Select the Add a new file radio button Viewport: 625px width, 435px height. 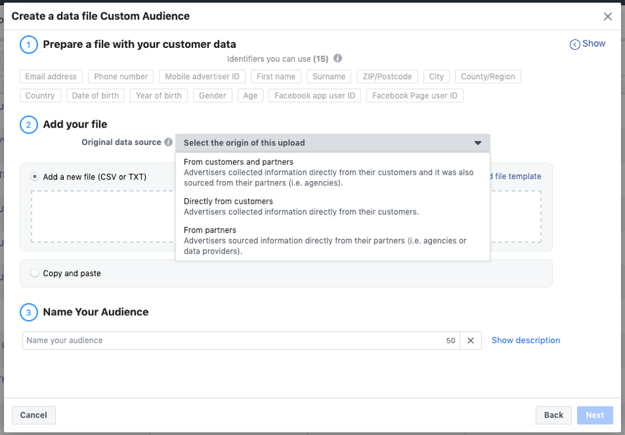pos(35,176)
